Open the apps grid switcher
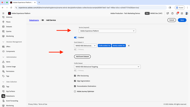This screenshot has width=190, height=107. 182,13
